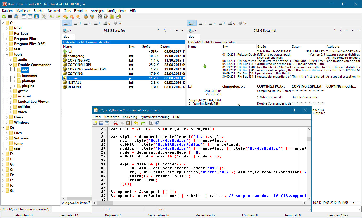Viewport: 362px width, 218px height.
Task: Click the pack files box icon
Action: point(86,17)
